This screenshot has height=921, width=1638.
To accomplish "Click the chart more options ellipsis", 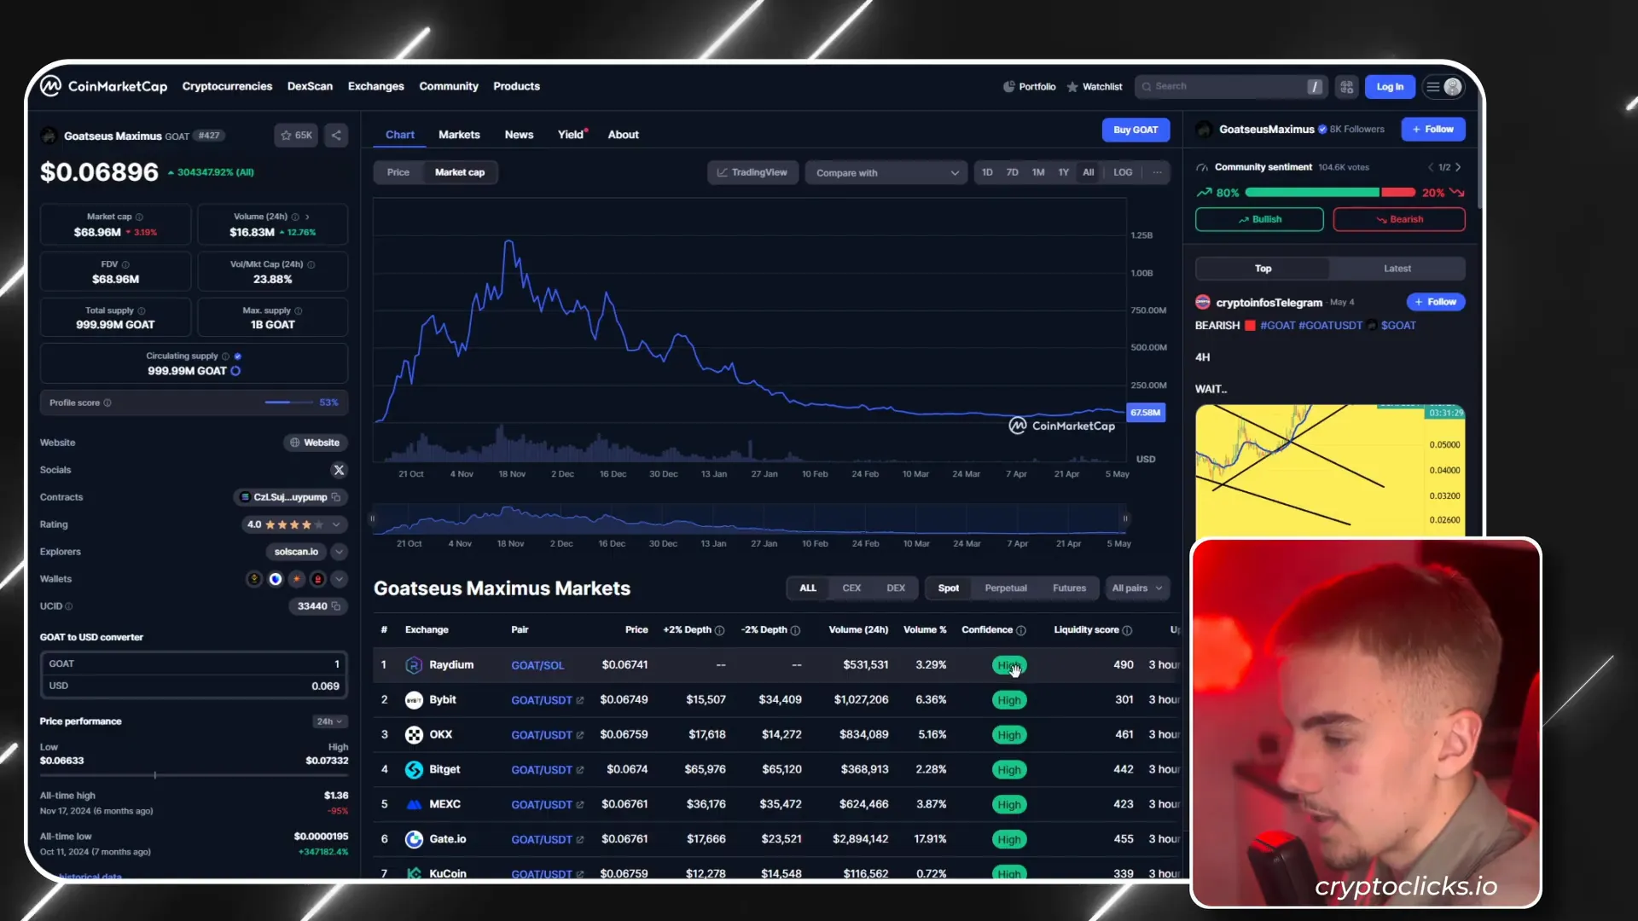I will coord(1157,172).
